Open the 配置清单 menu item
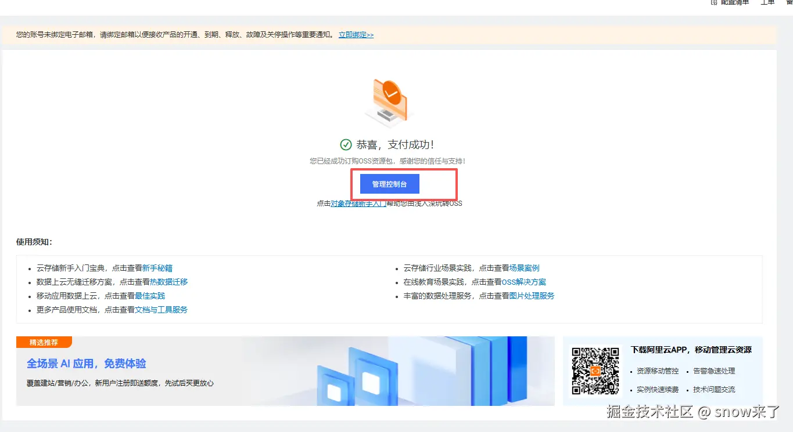The width and height of the screenshot is (793, 432). tap(735, 2)
